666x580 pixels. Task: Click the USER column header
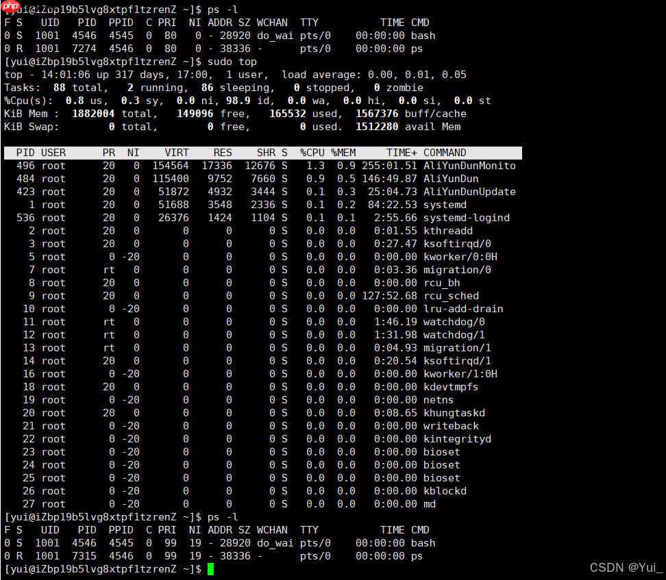point(53,153)
